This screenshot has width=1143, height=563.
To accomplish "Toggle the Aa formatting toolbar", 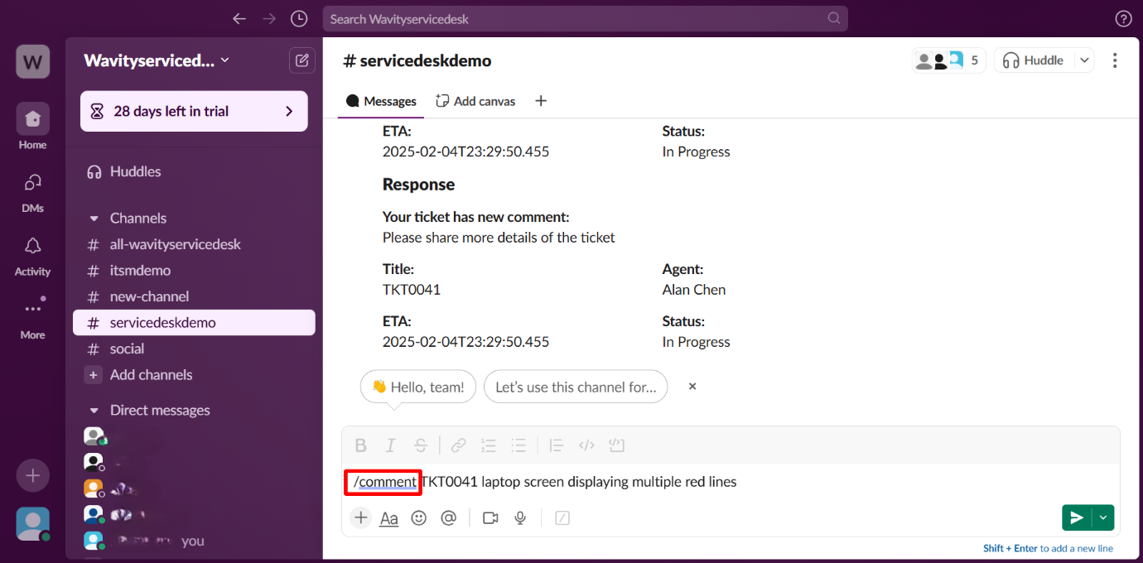I will click(x=388, y=518).
